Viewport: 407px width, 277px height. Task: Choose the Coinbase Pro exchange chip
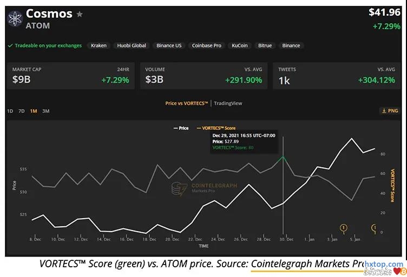click(x=206, y=45)
